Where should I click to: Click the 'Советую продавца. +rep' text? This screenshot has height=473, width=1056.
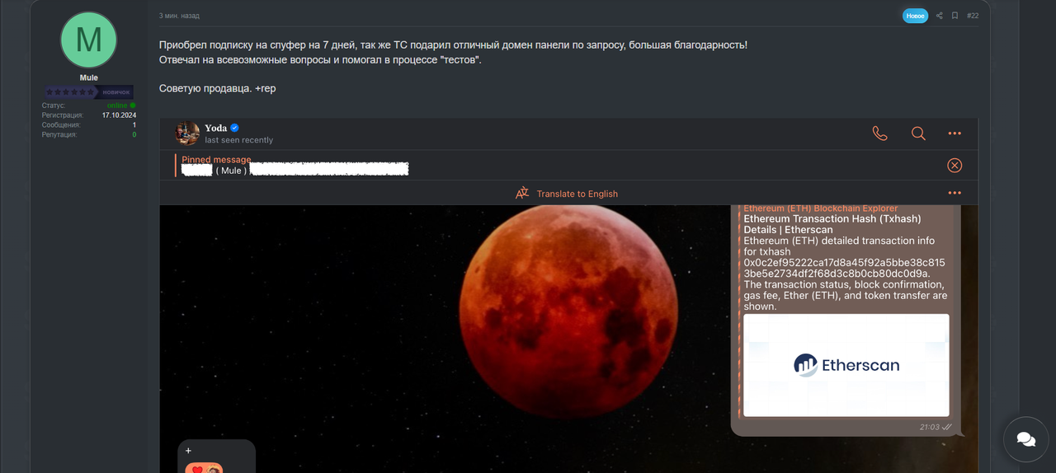(217, 88)
